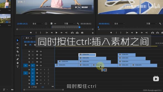This screenshot has width=163, height=92.
Task: Open Source monitor button editor plus
Action: [93, 33]
